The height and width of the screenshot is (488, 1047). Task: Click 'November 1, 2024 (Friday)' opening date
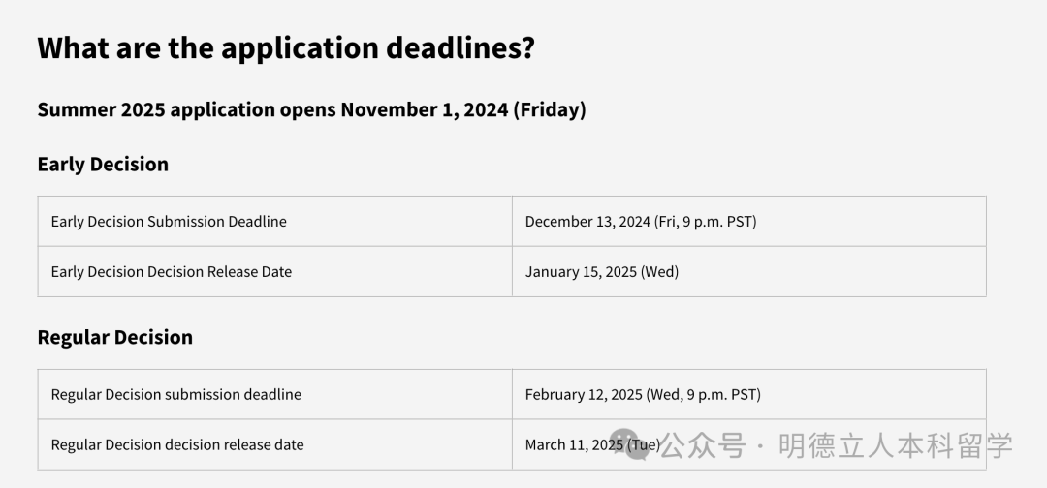click(x=463, y=109)
